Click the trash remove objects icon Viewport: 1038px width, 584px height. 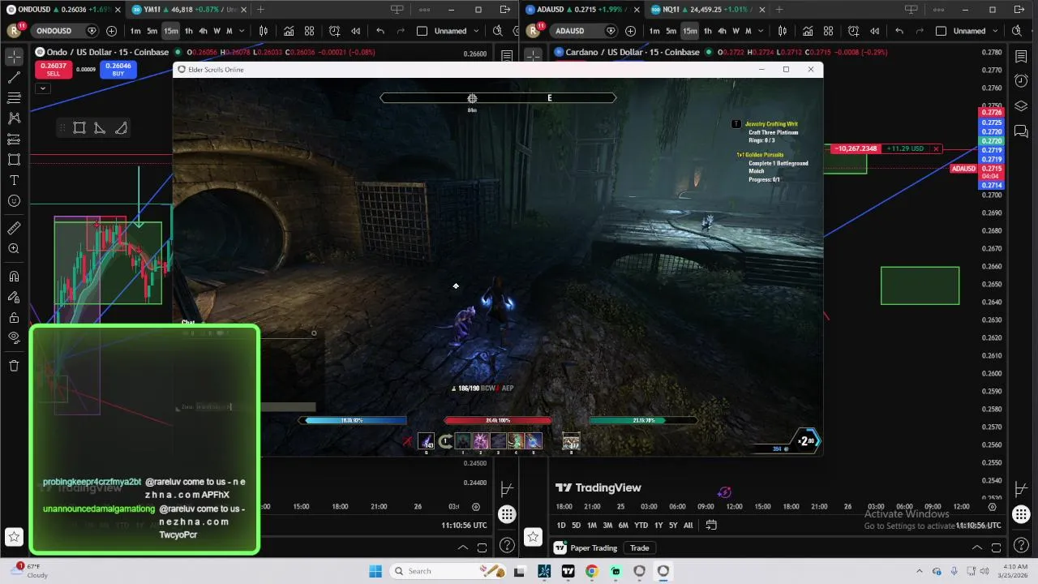[14, 366]
